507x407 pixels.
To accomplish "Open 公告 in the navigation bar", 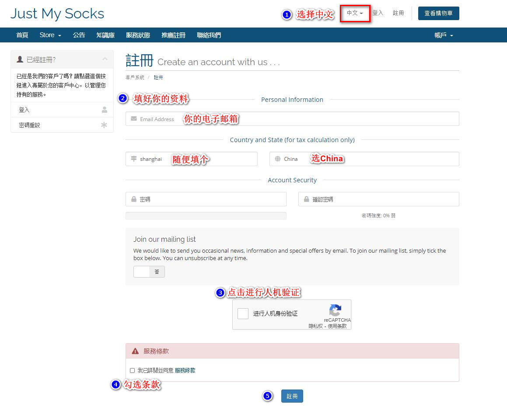I will click(x=79, y=35).
